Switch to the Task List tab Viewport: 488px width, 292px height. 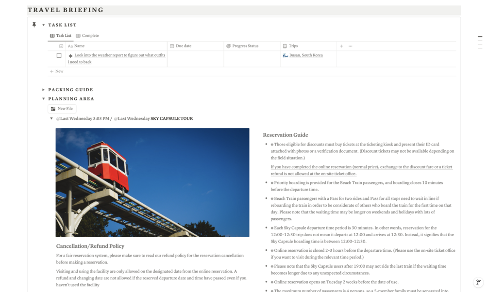(61, 35)
